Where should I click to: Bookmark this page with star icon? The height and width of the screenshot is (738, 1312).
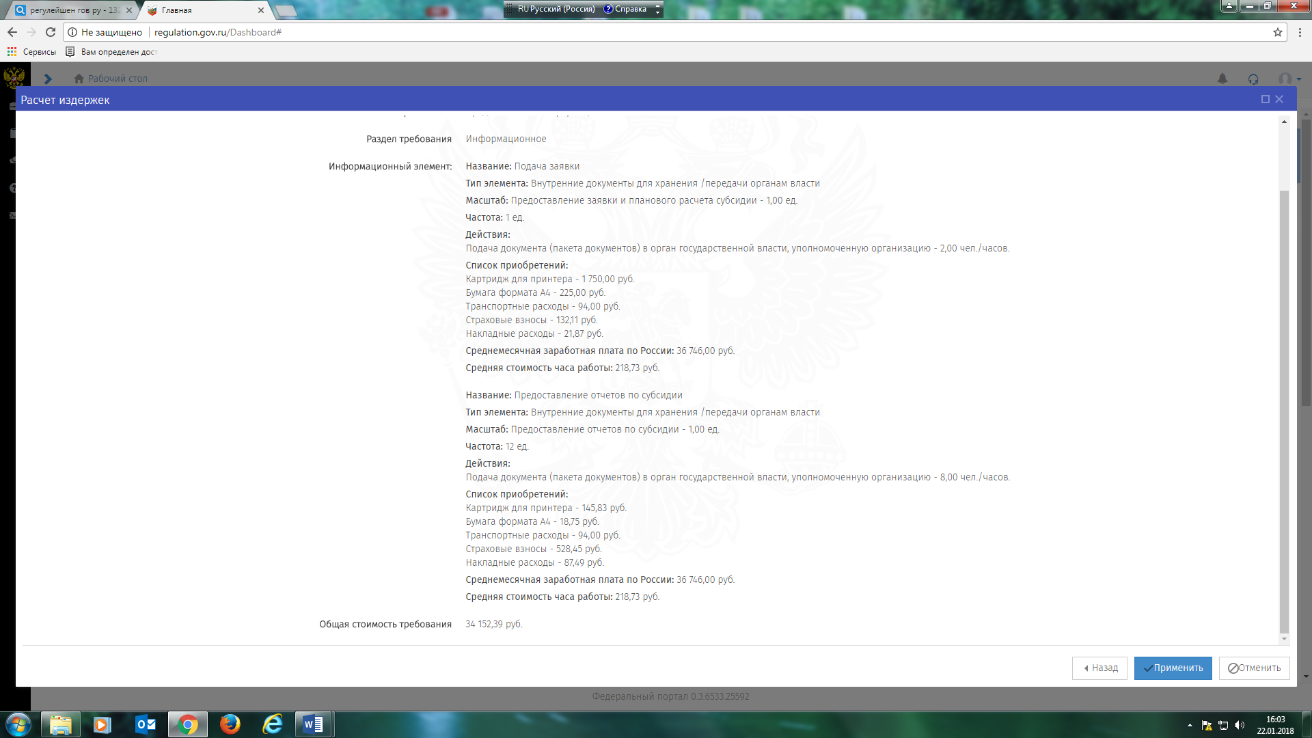pyautogui.click(x=1277, y=32)
